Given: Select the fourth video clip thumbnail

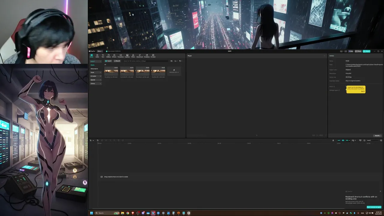Looking at the screenshot, I should pyautogui.click(x=158, y=71).
